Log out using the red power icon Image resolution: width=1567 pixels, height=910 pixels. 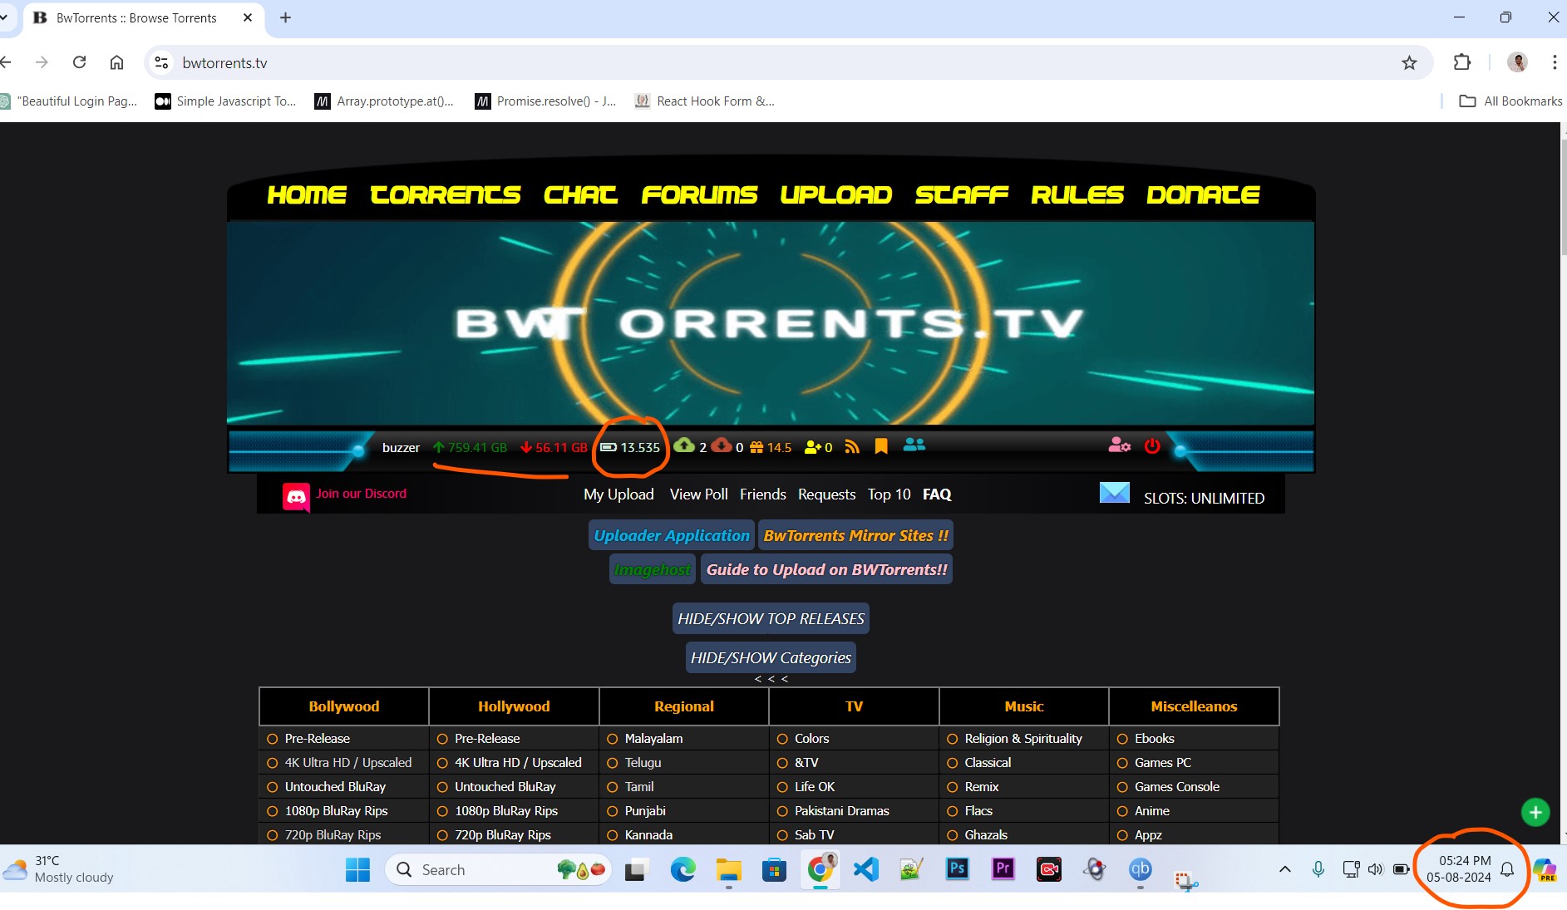pos(1152,446)
